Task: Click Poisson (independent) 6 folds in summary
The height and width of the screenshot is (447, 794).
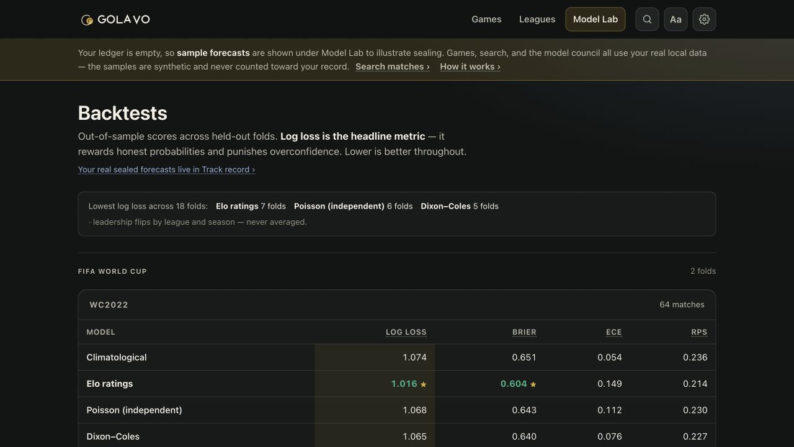Action: coord(353,206)
